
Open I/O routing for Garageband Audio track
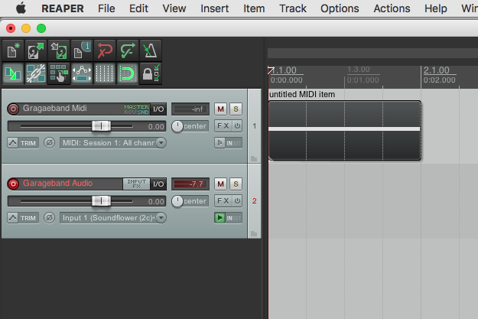[158, 184]
